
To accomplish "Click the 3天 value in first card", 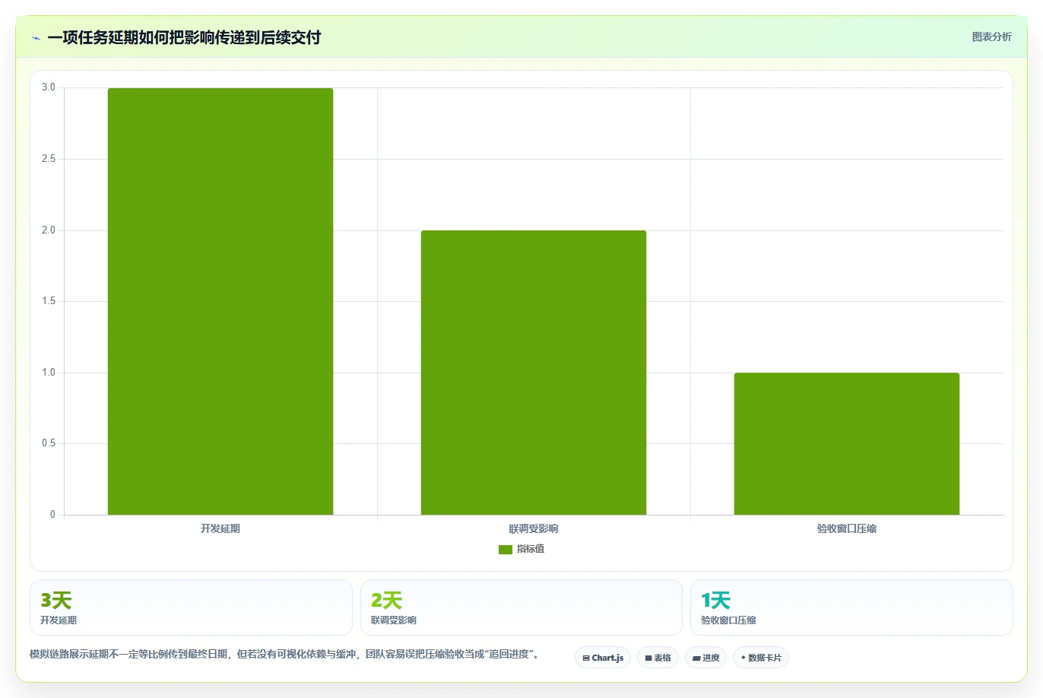I will coord(56,601).
